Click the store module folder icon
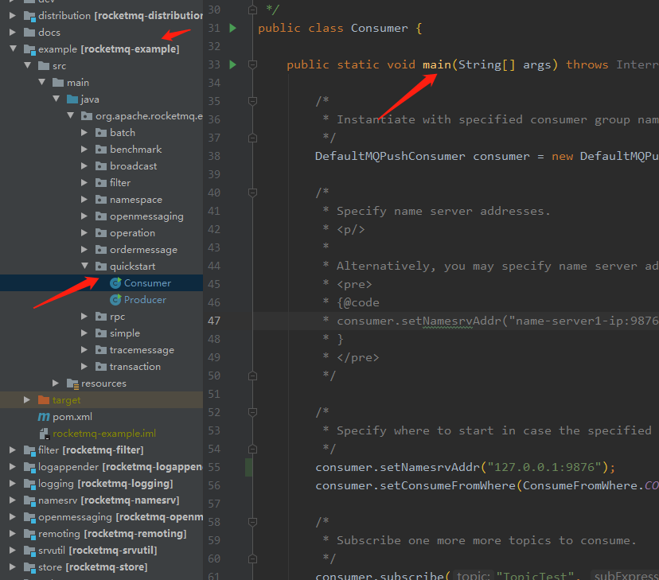Screen dimensions: 659x580 [x=29, y=567]
